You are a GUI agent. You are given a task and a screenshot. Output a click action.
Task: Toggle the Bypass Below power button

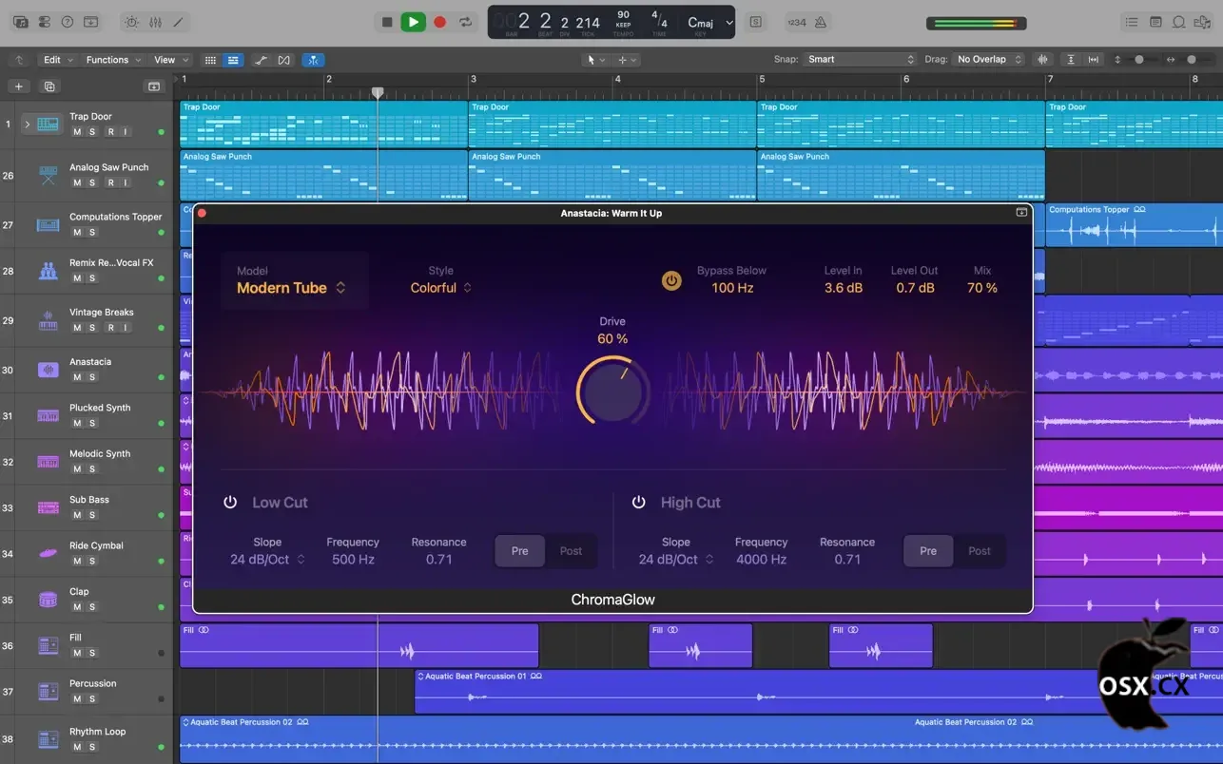[x=671, y=280]
